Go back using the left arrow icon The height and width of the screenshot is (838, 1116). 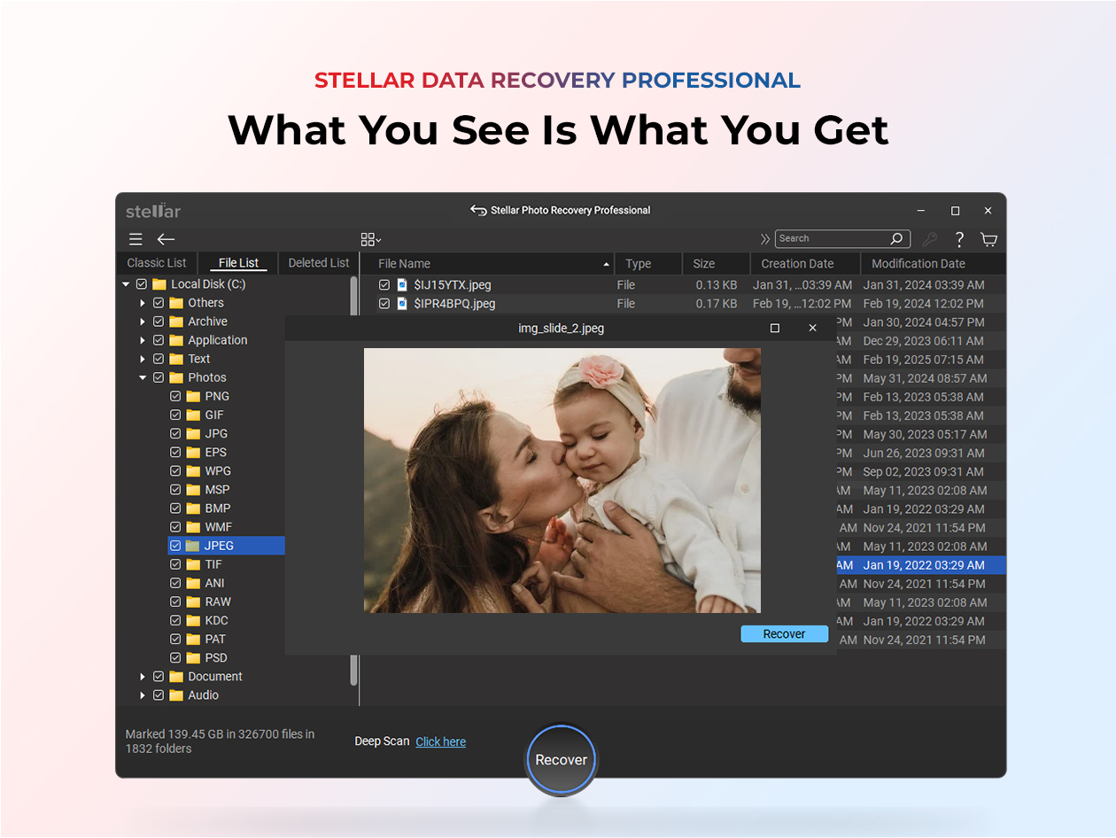(x=166, y=239)
